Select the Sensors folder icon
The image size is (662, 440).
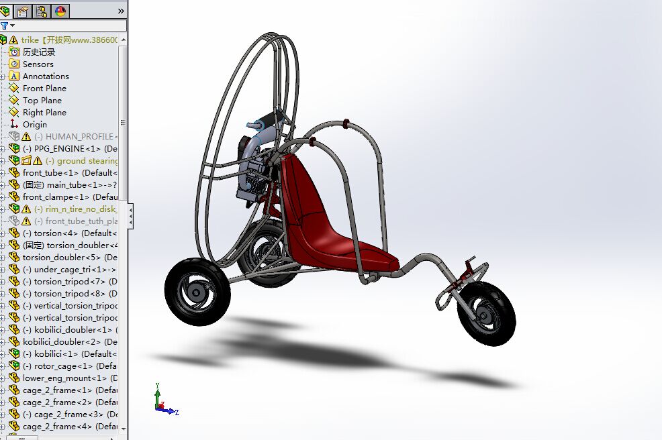(x=14, y=64)
